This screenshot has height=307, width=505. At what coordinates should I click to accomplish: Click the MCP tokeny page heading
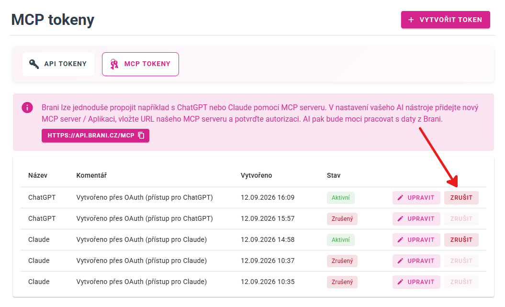pos(53,20)
